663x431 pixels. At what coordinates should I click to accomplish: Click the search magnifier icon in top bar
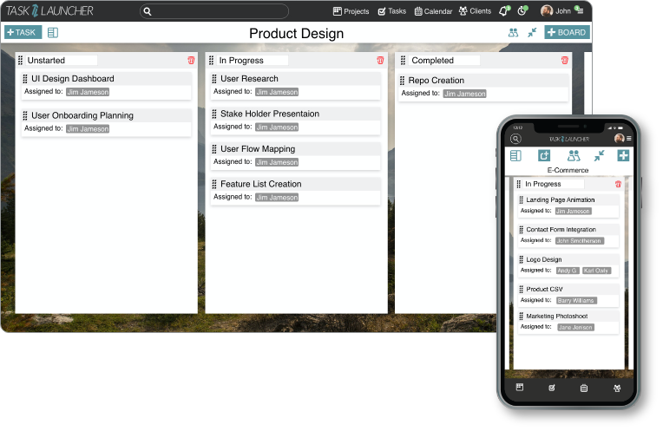(148, 11)
